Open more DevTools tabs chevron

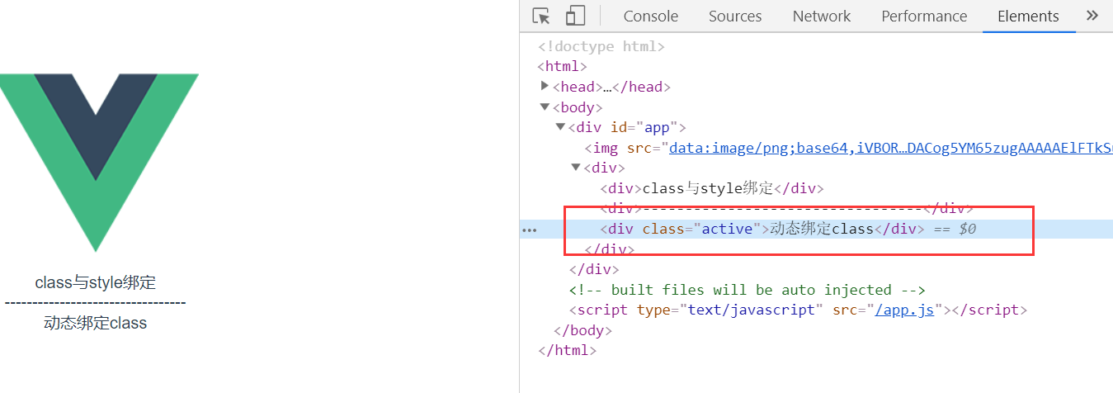click(1092, 16)
